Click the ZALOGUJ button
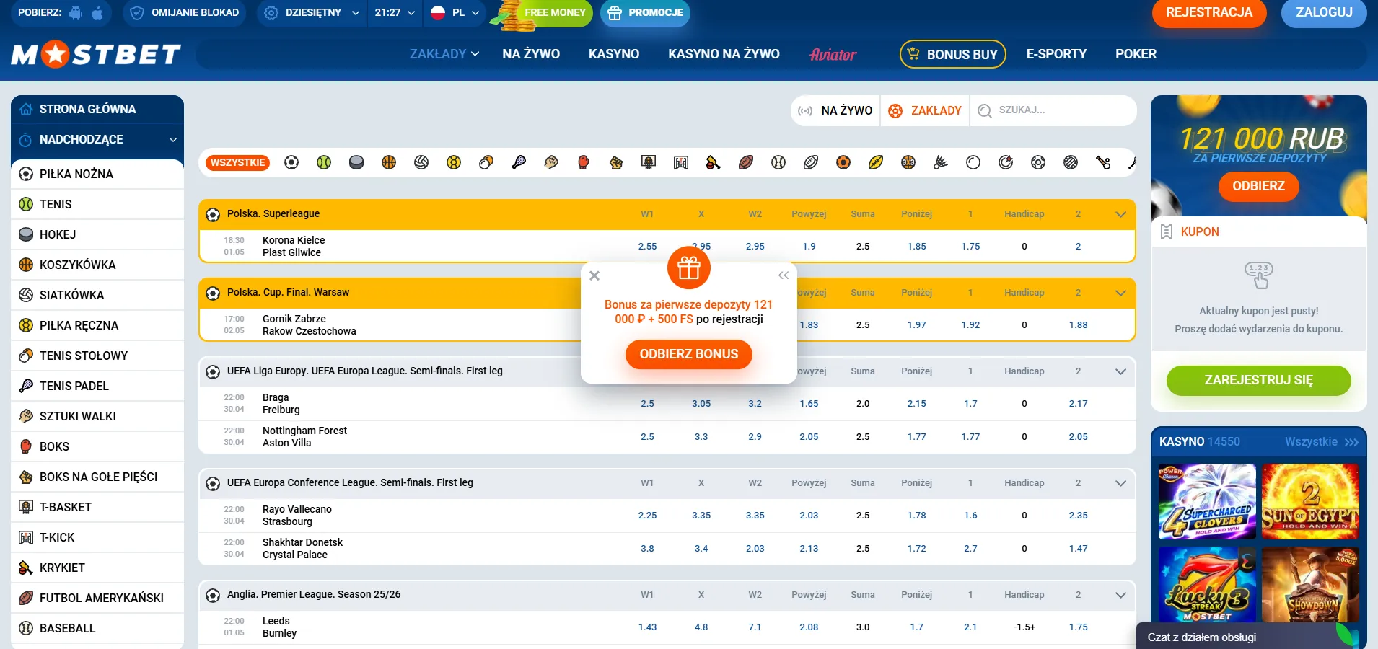This screenshot has width=1378, height=649. tap(1324, 12)
